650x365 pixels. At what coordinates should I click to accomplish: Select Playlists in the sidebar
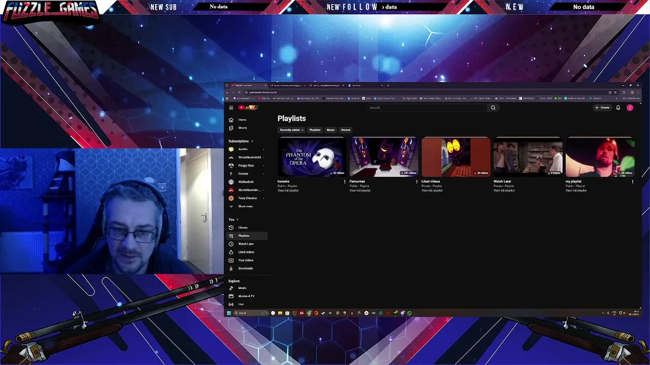tap(246, 236)
